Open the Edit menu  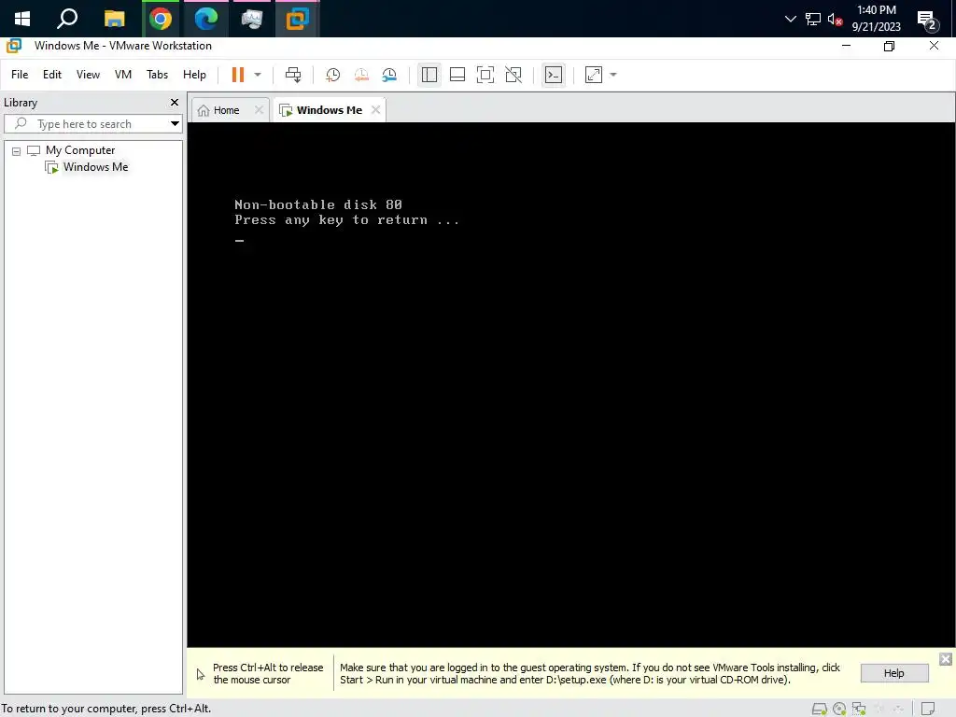(52, 75)
